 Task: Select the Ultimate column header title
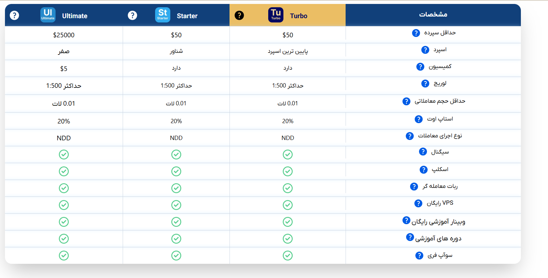pyautogui.click(x=75, y=16)
